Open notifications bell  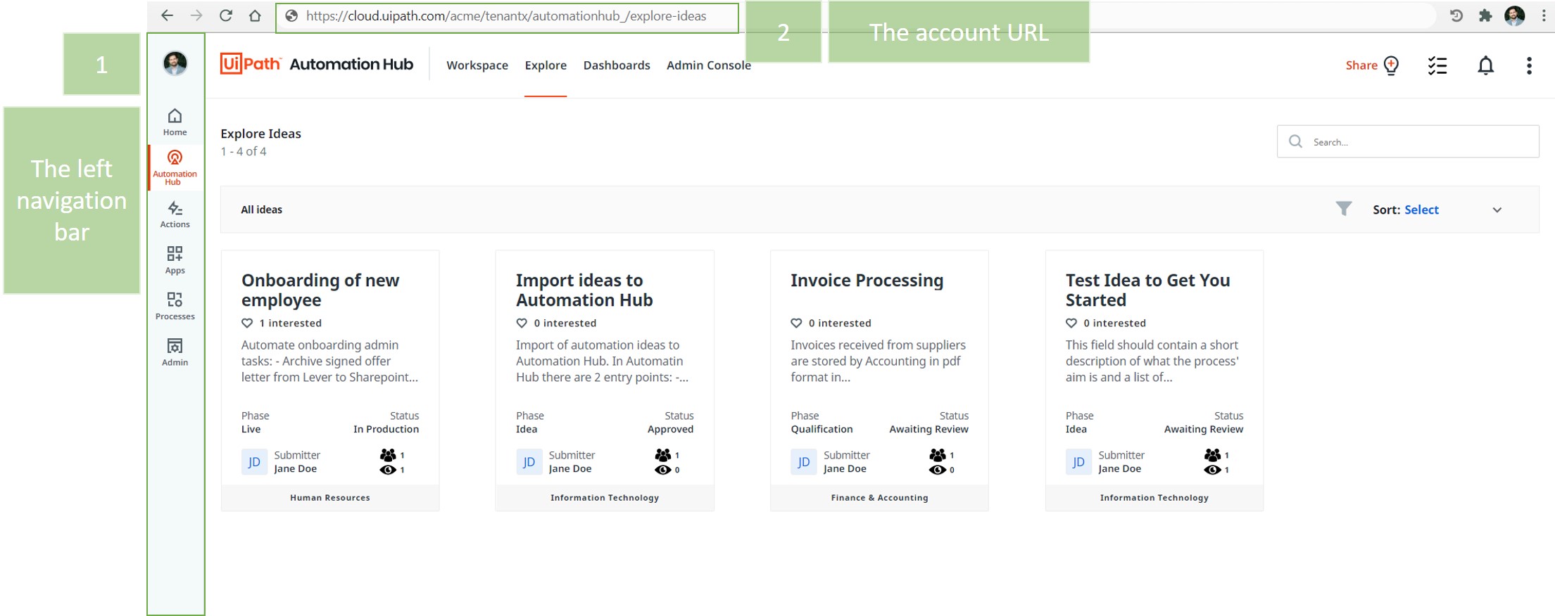pos(1485,65)
